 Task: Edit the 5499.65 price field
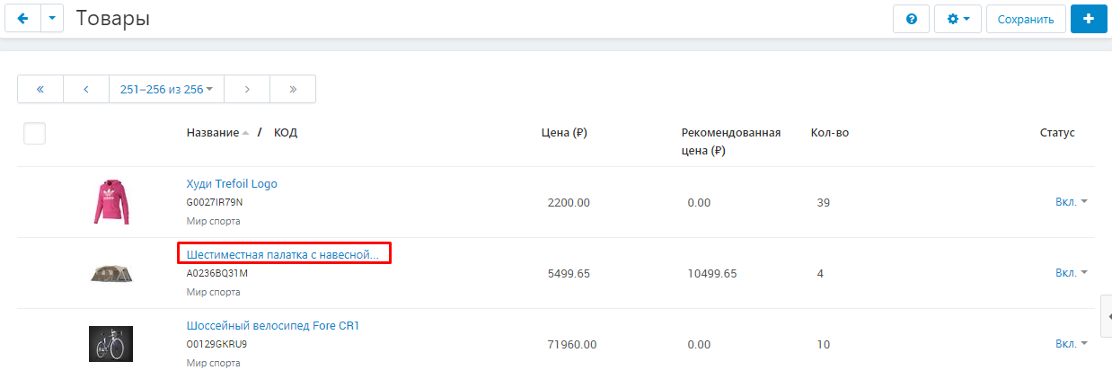click(569, 273)
